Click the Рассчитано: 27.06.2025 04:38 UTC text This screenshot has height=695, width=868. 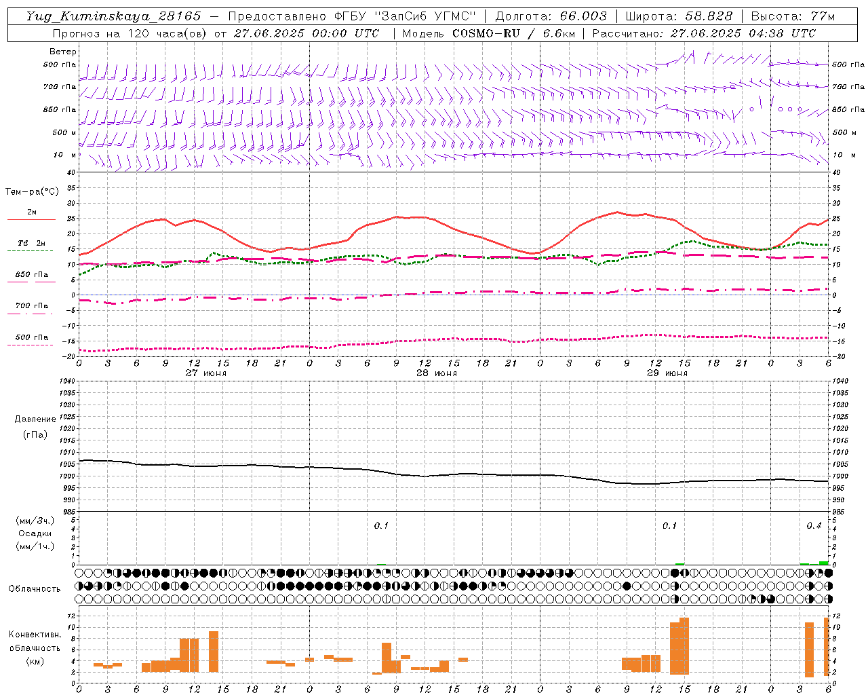tap(704, 33)
